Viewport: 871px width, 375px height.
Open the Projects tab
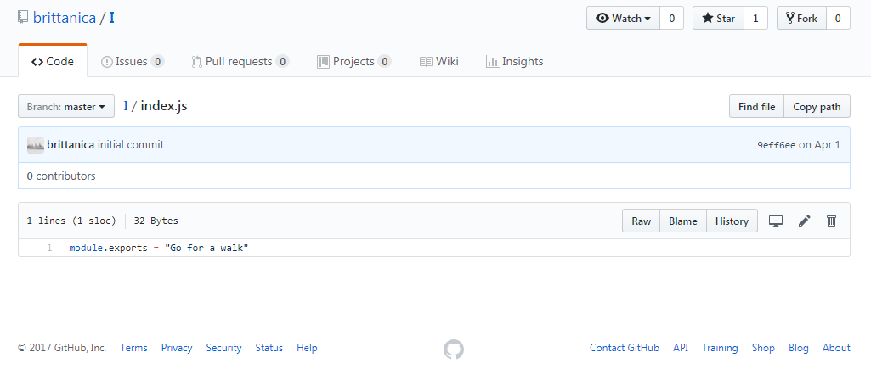(x=353, y=62)
